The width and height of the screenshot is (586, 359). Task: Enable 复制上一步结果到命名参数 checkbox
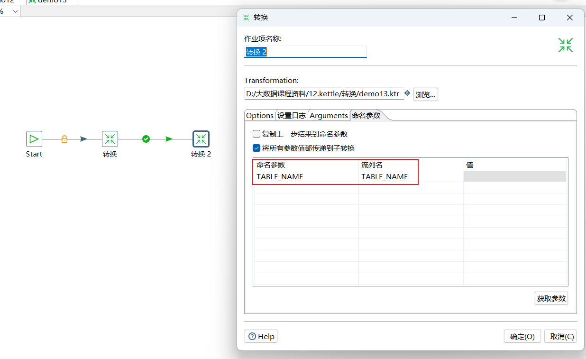[x=256, y=134]
